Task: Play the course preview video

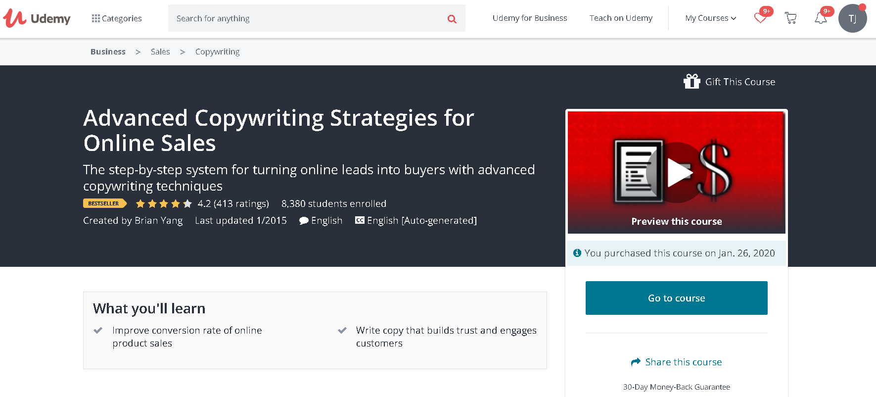Action: click(x=677, y=172)
